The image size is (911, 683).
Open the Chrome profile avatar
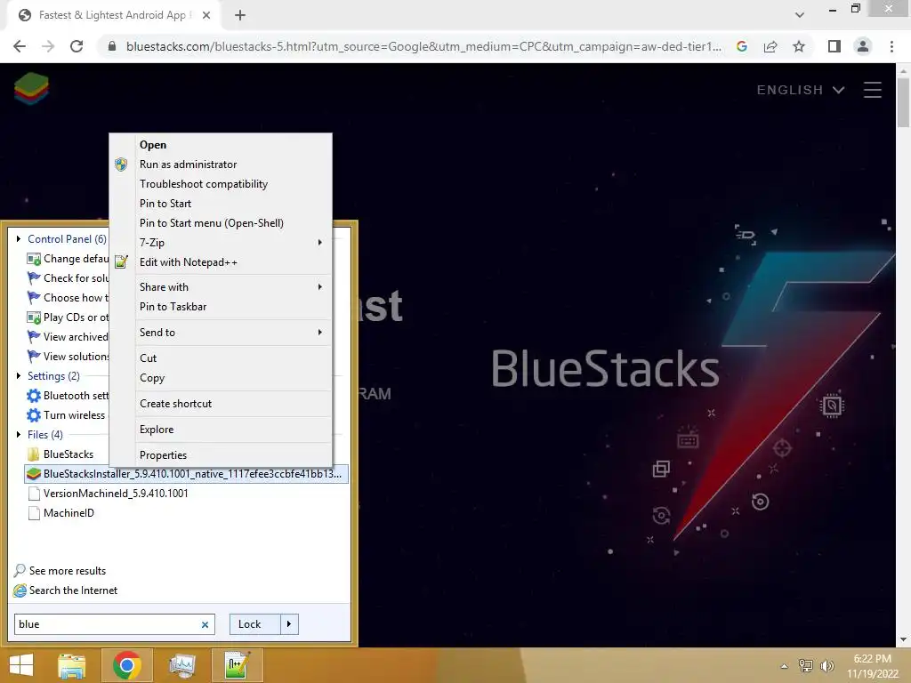coord(863,46)
